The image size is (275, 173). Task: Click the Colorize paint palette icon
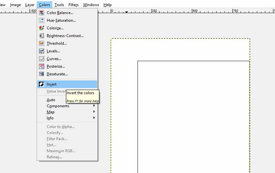pos(42,28)
